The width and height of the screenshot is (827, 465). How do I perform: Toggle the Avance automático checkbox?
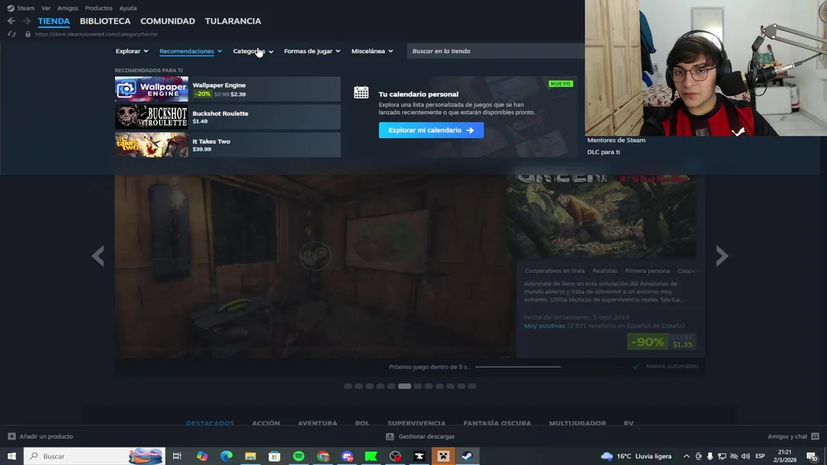pos(636,366)
